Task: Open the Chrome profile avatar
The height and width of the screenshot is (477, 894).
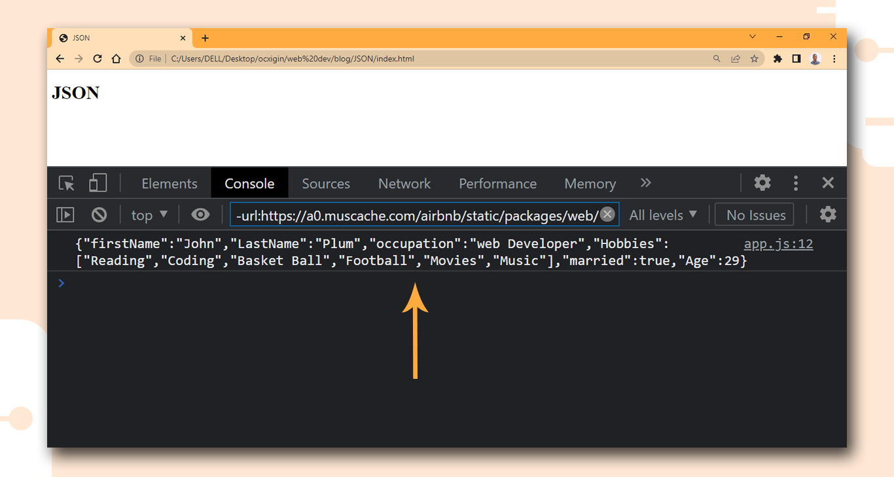Action: 815,59
